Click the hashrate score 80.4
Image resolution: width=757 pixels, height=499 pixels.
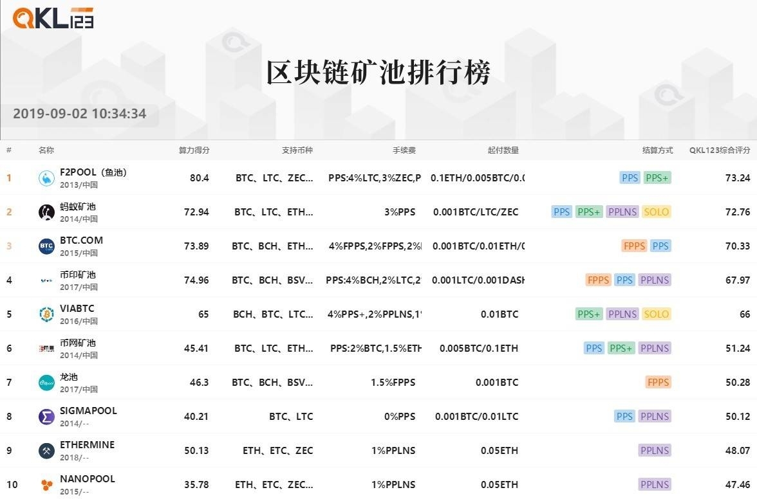pos(200,178)
